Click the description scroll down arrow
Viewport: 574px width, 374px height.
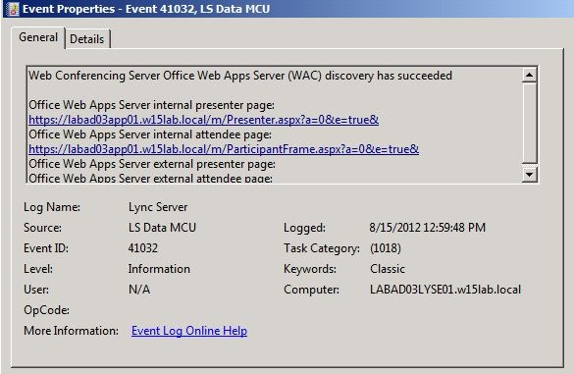point(529,175)
